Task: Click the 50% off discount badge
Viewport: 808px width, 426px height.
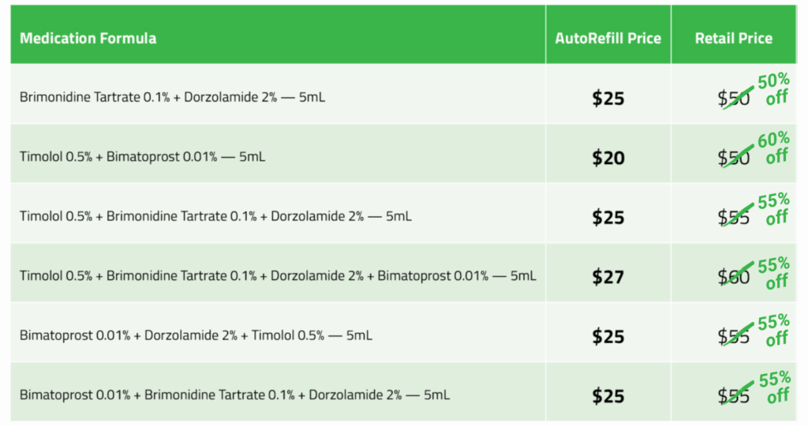Action: (773, 89)
